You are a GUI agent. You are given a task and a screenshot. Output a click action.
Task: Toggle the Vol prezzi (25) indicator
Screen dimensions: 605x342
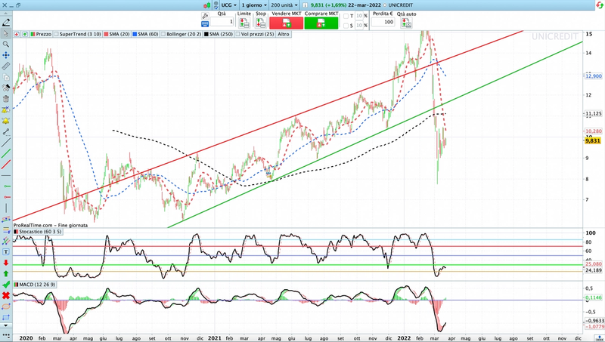(x=255, y=34)
